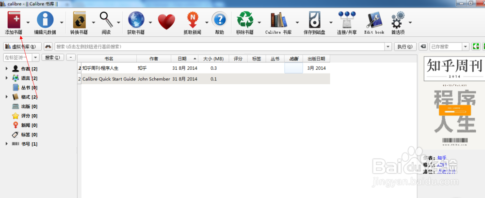Screen dimensions: 485x198
Task: Sort by 大小 (MB) column header
Action: tap(213, 59)
